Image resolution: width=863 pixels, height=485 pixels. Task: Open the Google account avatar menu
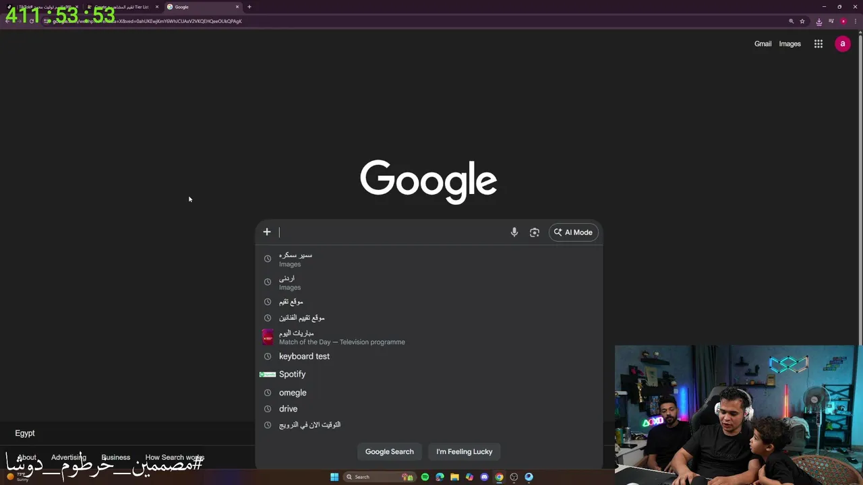click(x=843, y=44)
